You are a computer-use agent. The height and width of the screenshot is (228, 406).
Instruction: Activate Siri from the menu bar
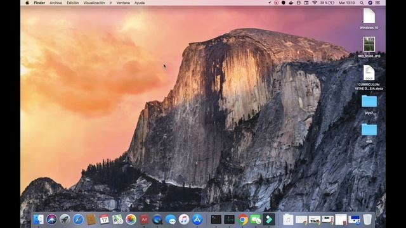coord(370,3)
